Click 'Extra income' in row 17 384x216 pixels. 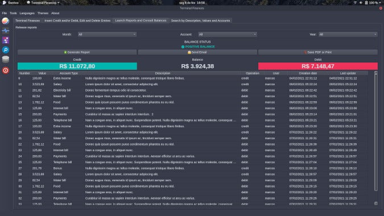[62, 126]
